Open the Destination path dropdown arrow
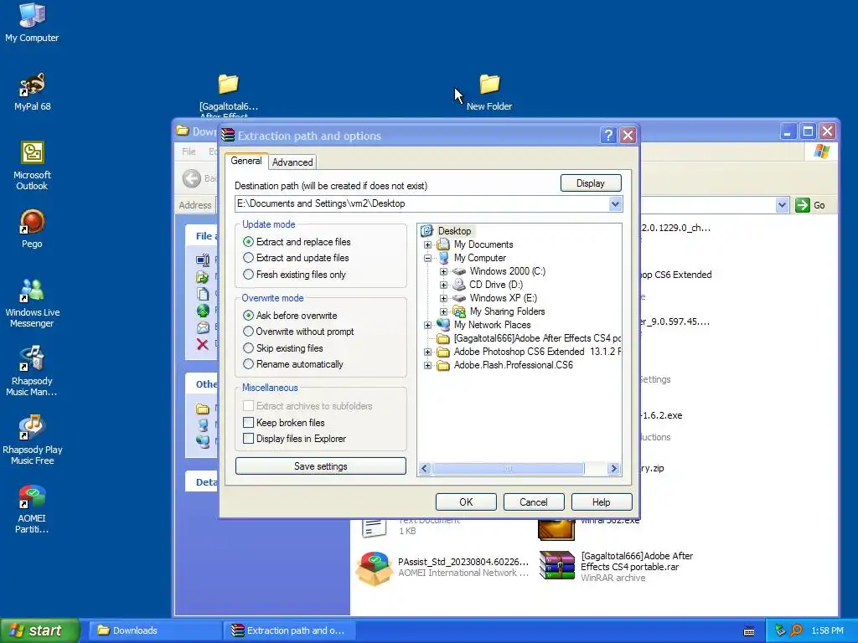The width and height of the screenshot is (858, 643). coord(615,204)
